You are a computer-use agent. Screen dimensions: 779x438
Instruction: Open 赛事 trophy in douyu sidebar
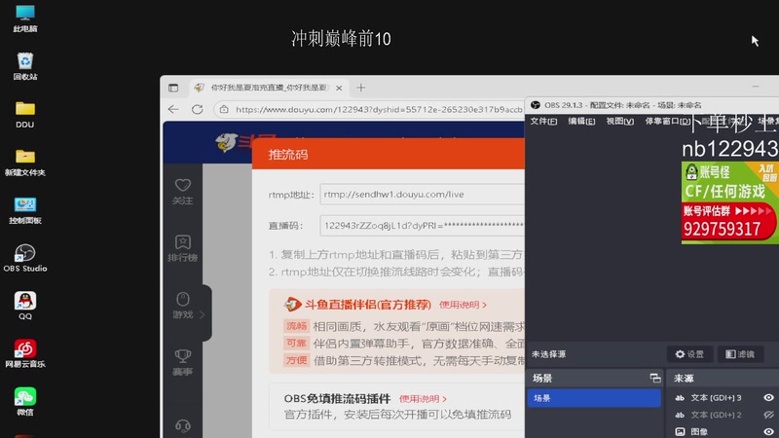182,362
